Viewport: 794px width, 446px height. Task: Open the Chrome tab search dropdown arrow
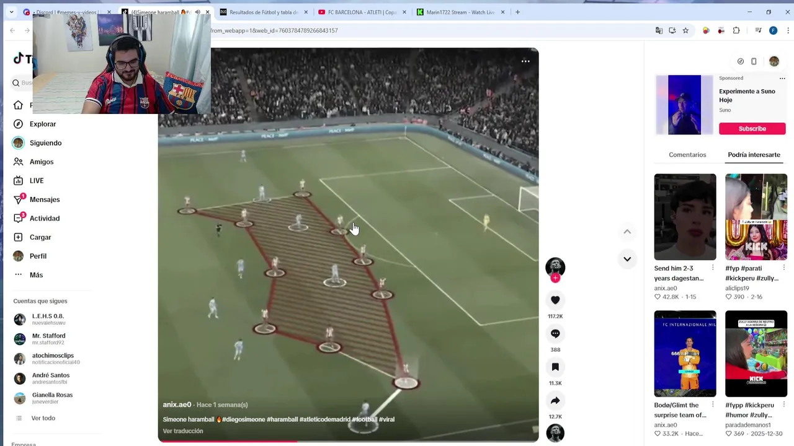point(11,12)
